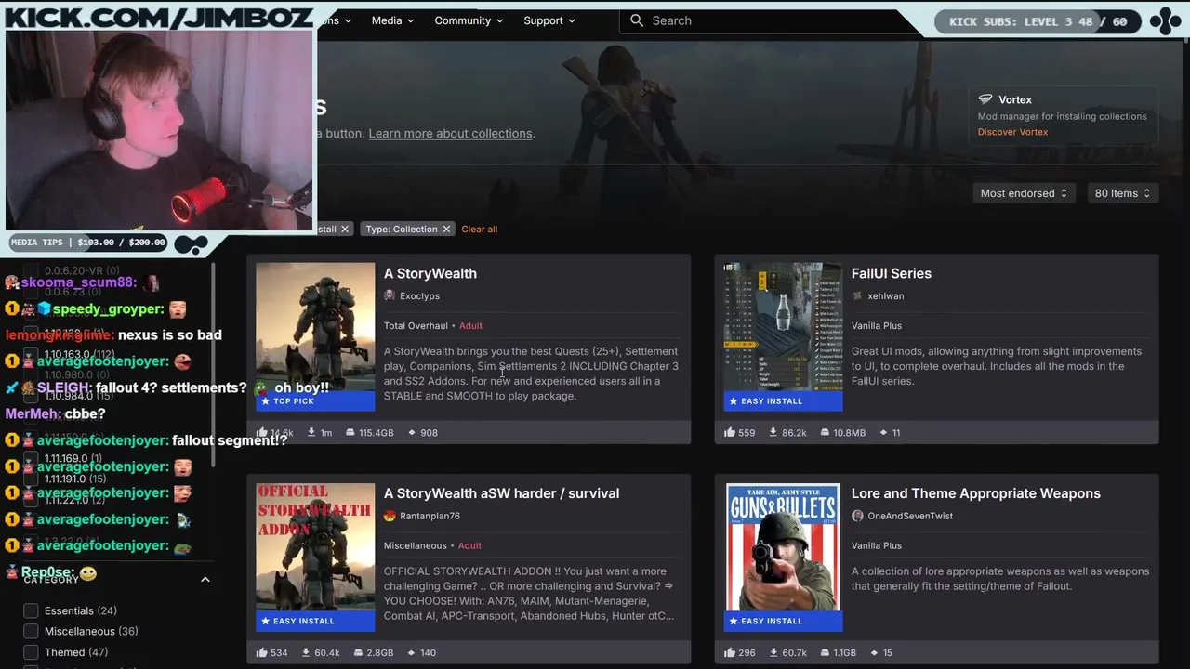Click the Vortex mod manager icon
Viewport: 1190px width, 669px height.
[x=985, y=99]
